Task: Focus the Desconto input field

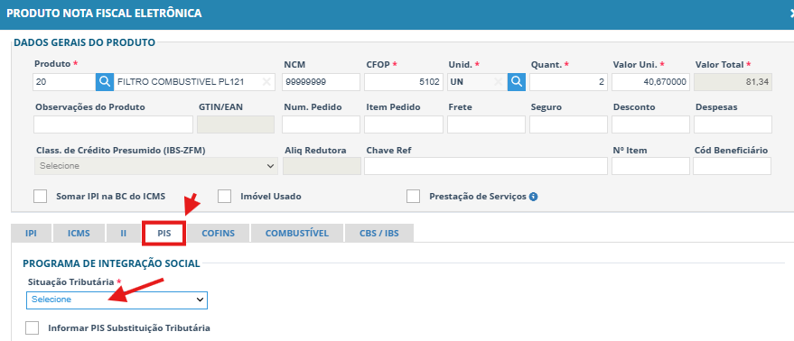Action: coord(650,124)
